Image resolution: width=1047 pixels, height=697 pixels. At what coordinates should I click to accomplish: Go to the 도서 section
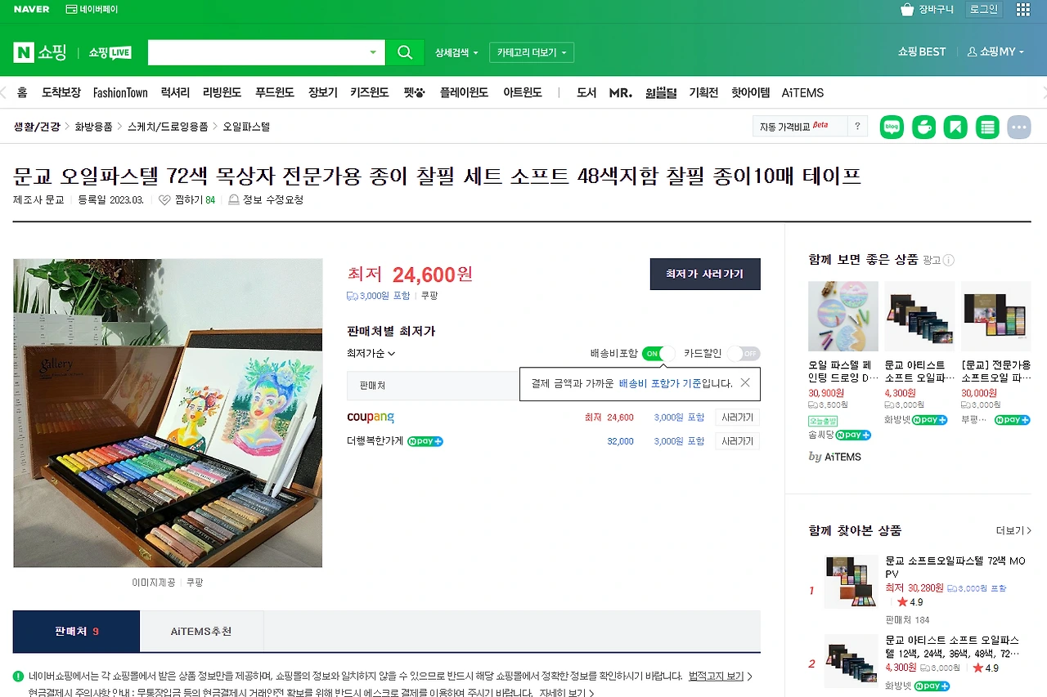click(586, 92)
